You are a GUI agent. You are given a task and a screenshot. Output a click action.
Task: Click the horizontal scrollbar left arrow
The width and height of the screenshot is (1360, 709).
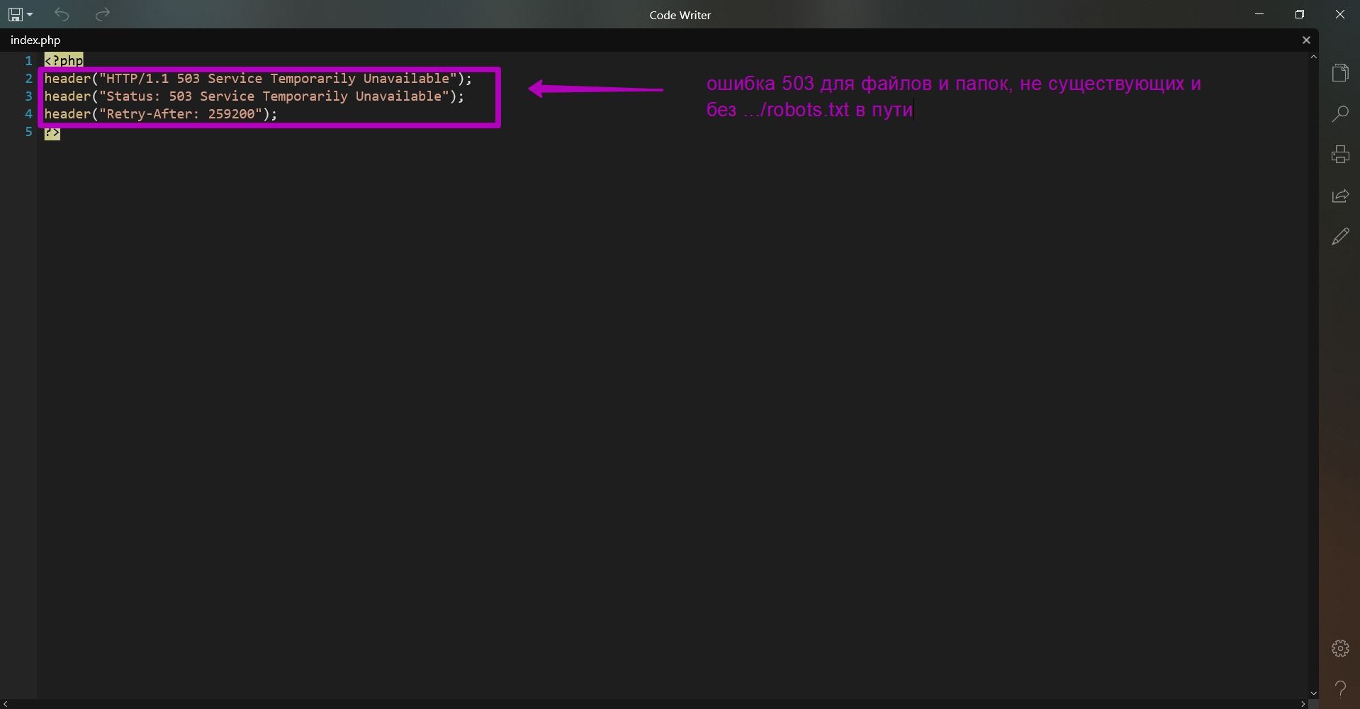click(x=5, y=704)
